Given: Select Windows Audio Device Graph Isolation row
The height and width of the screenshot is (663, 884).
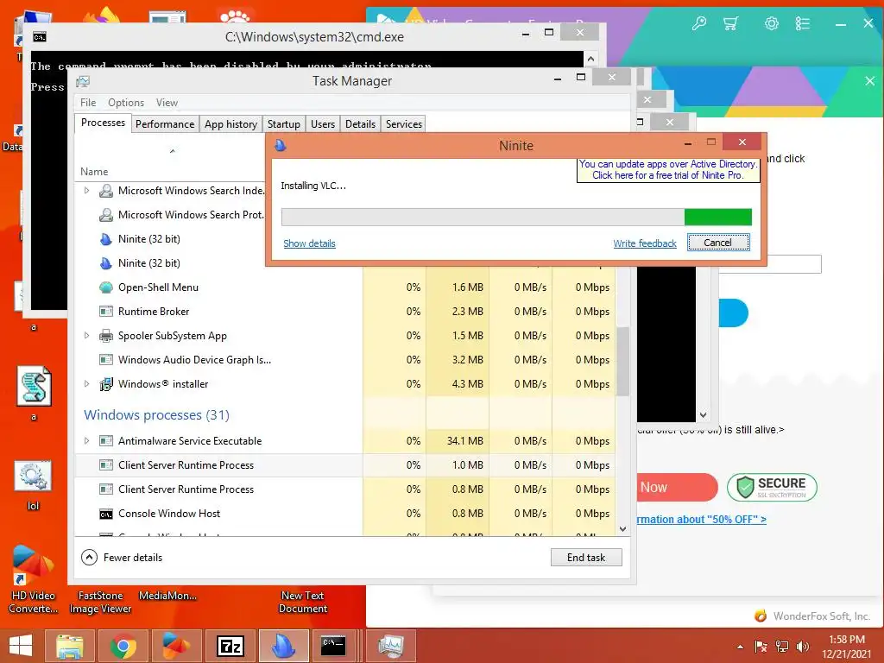Looking at the screenshot, I should pos(218,360).
